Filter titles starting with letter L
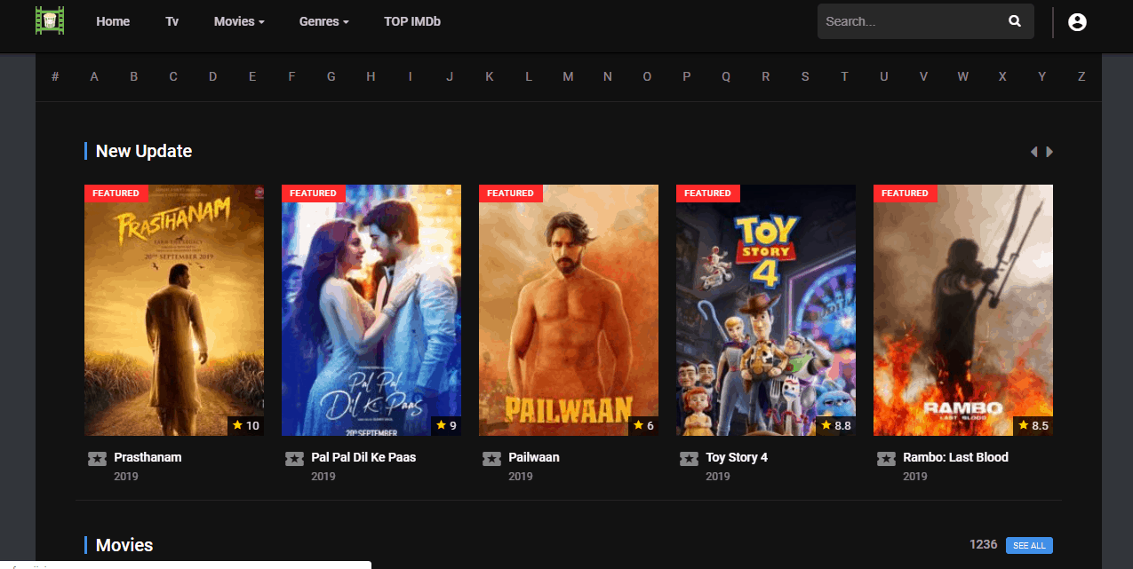The width and height of the screenshot is (1133, 569). click(x=529, y=76)
